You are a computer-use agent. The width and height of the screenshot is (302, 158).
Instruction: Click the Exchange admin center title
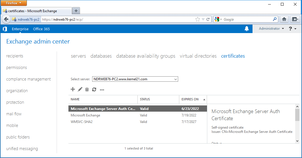click(x=38, y=42)
